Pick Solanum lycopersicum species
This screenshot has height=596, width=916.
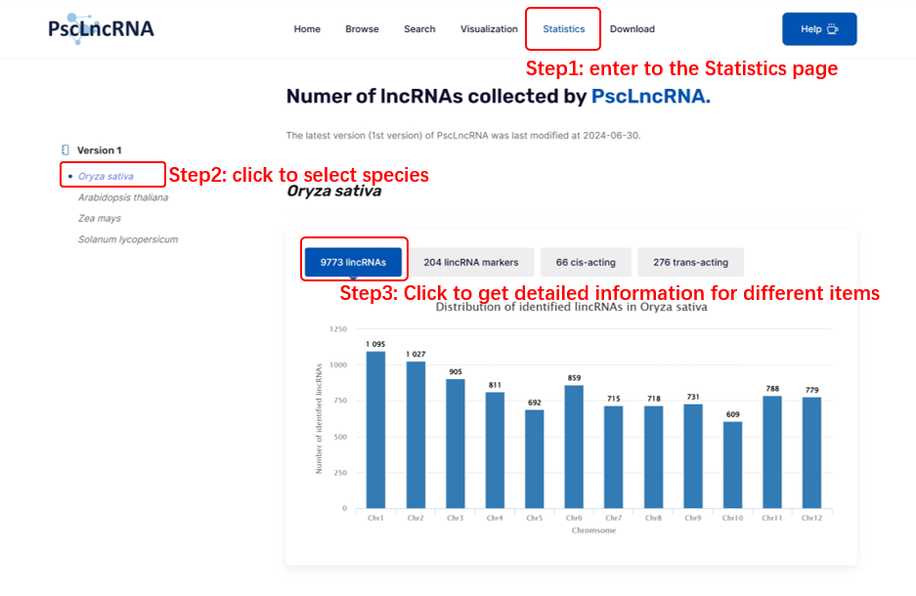click(x=128, y=239)
